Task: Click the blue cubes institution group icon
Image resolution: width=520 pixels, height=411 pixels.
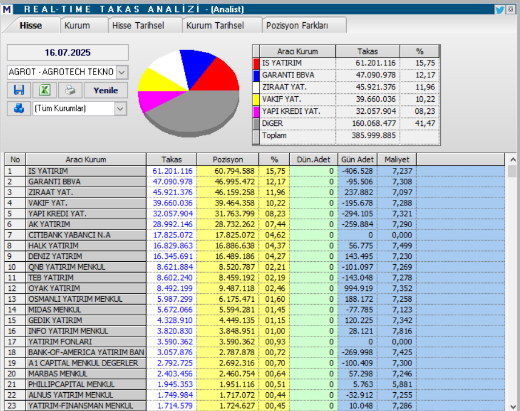Action: [x=19, y=108]
